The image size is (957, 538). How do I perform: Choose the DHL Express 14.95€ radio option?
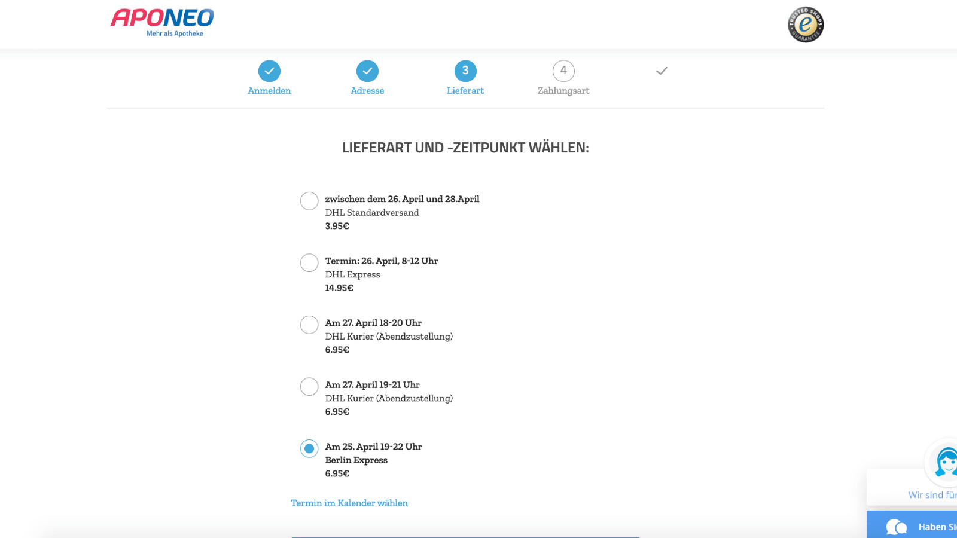pyautogui.click(x=309, y=262)
